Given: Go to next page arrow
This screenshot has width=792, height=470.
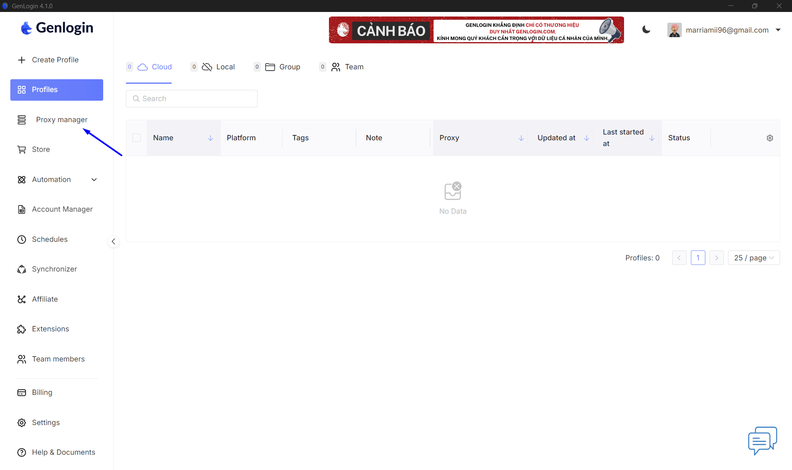Looking at the screenshot, I should 716,258.
